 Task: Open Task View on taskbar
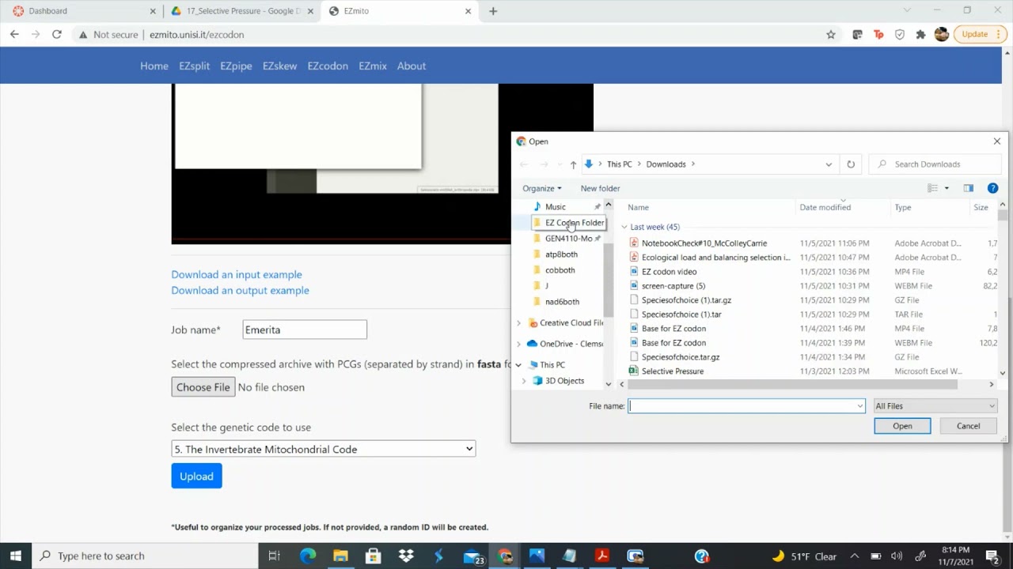[x=274, y=556]
